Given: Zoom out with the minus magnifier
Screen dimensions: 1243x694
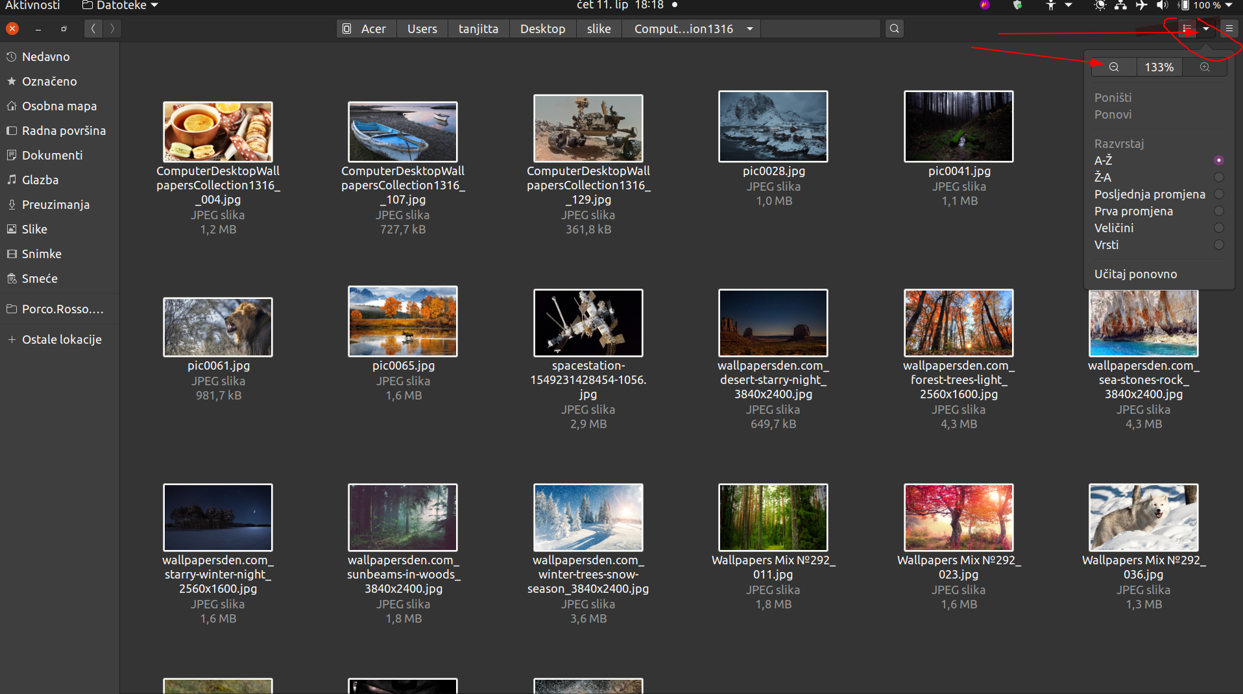Looking at the screenshot, I should [x=1114, y=67].
